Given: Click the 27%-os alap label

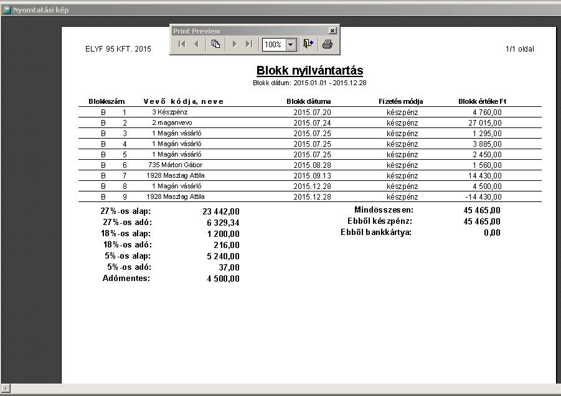Looking at the screenshot, I should click(x=126, y=211).
